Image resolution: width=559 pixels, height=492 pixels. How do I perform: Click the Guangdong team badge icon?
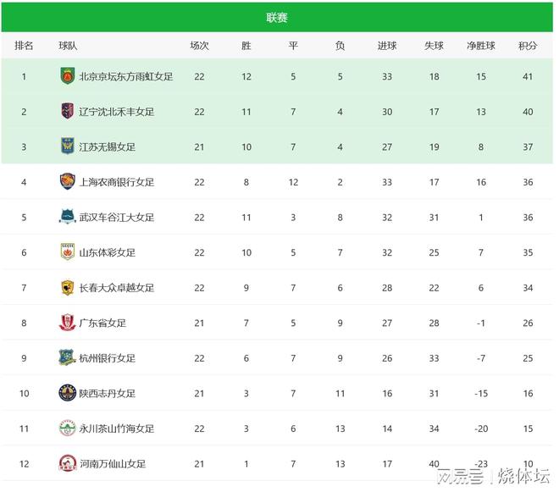tap(67, 323)
